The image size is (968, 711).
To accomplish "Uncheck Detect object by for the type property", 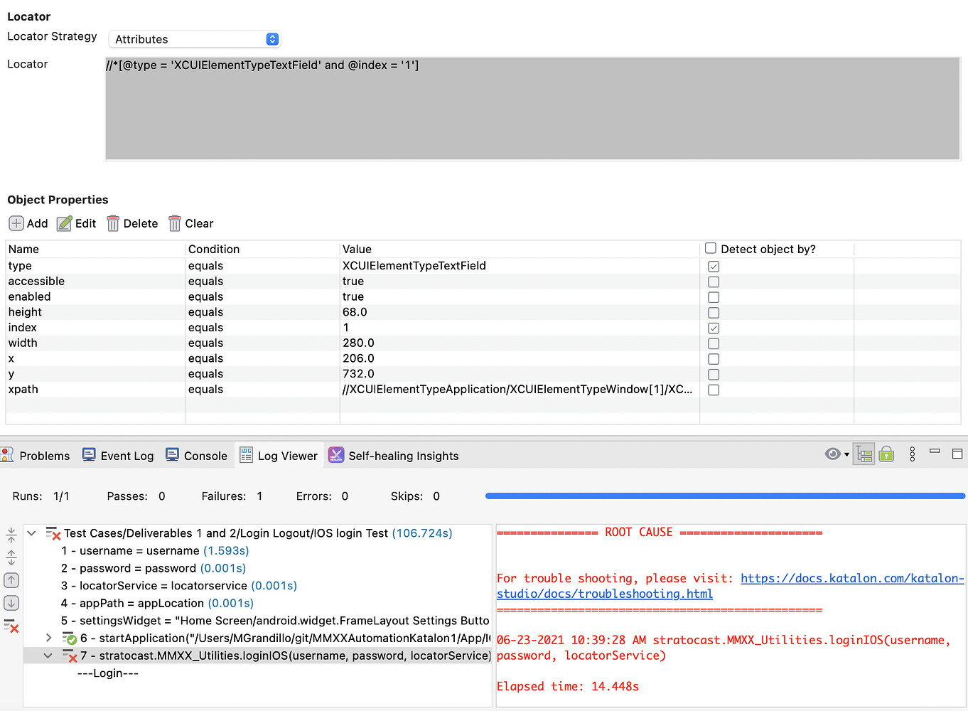I will 713,266.
